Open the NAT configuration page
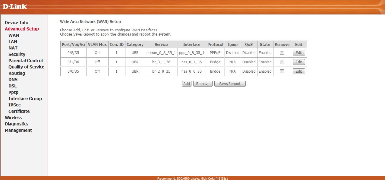 point(13,48)
